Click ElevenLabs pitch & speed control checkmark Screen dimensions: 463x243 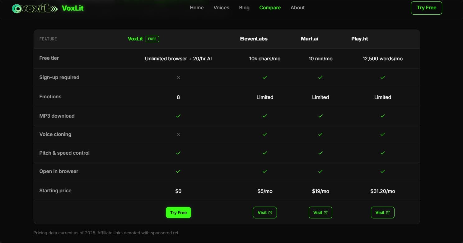point(265,153)
